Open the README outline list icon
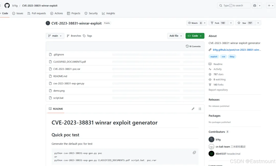 point(200,109)
